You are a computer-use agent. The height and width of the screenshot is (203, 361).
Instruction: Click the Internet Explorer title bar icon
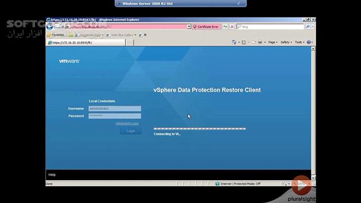pos(48,20)
